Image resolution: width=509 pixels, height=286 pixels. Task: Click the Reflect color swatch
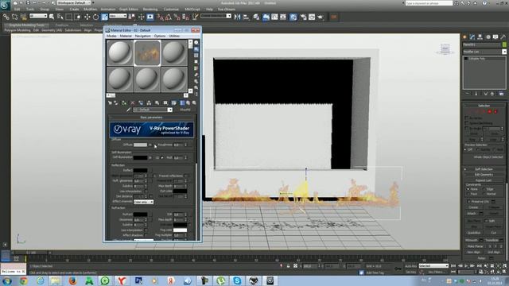coord(140,170)
